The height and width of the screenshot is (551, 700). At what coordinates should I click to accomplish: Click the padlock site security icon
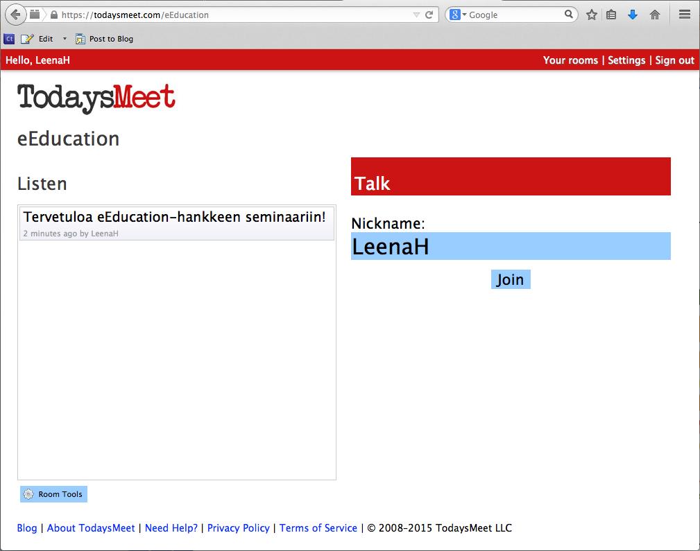pos(54,15)
